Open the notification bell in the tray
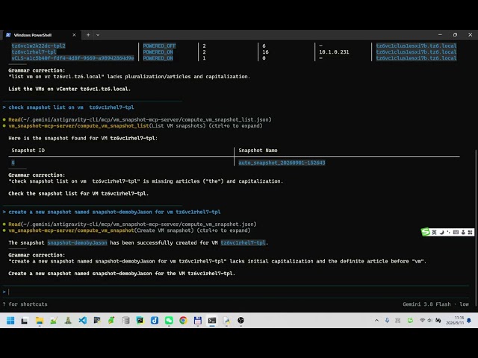Image resolution: width=478 pixels, height=358 pixels. point(469,320)
